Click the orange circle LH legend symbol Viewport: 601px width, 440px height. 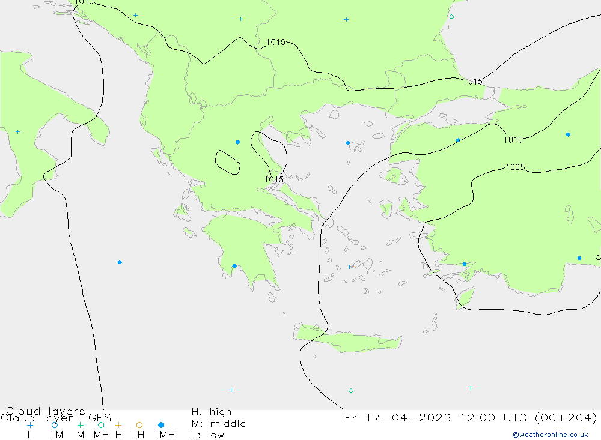139,425
